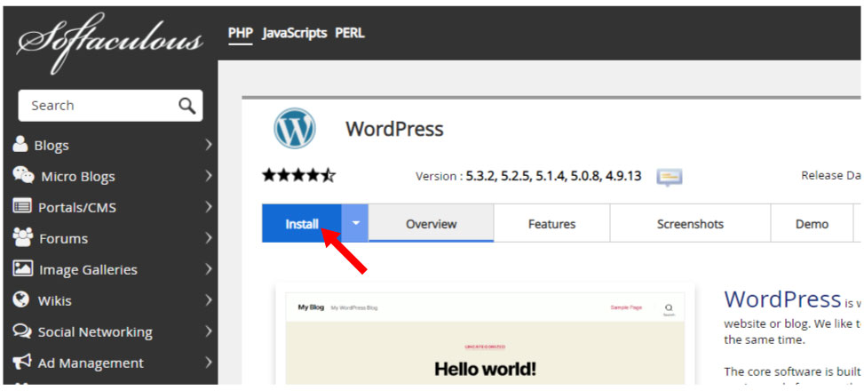Click the WordPress title heading

[x=394, y=129]
